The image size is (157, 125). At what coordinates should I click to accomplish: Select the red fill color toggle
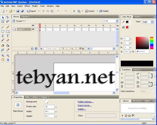(127, 27)
